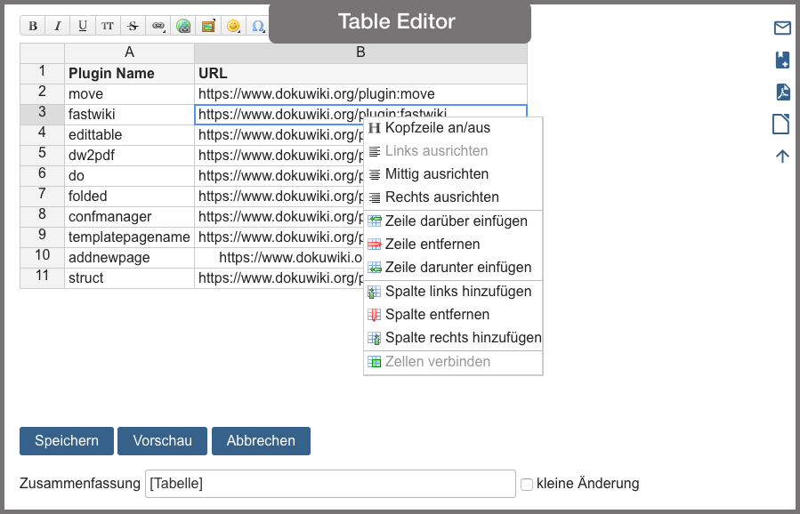Select row 1 header
This screenshot has height=514, width=800.
coord(43,74)
